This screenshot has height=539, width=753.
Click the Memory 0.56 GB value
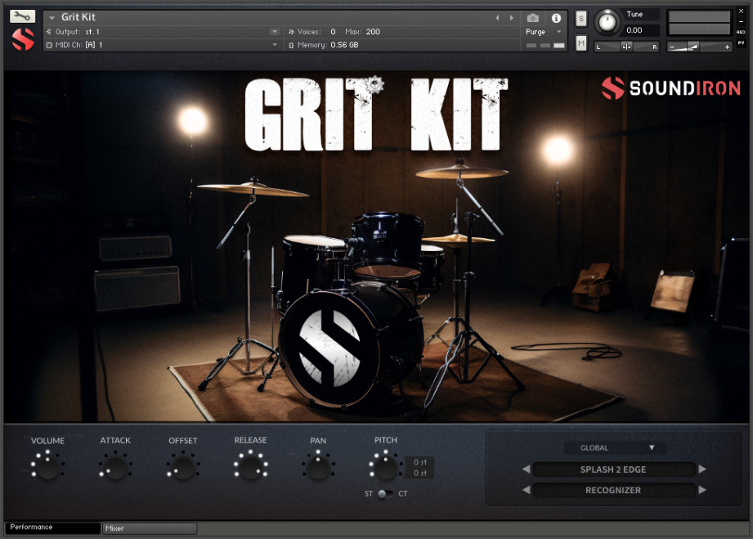[x=344, y=45]
